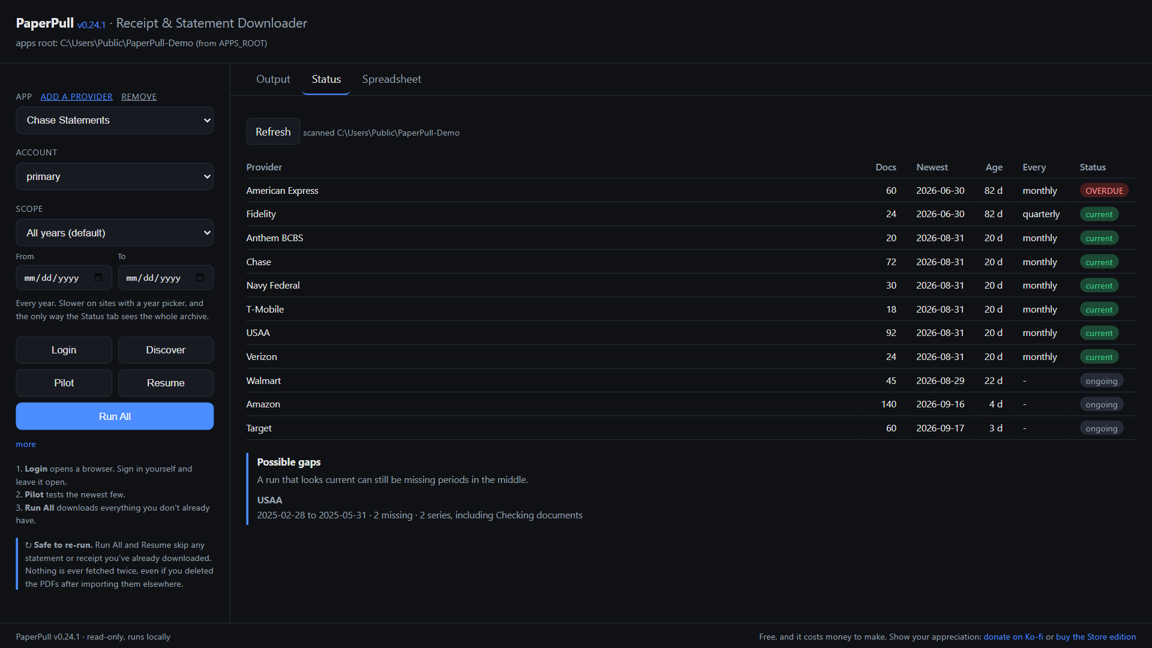Click the PaperPull read-only footer text
1152x648 pixels.
tap(93, 637)
